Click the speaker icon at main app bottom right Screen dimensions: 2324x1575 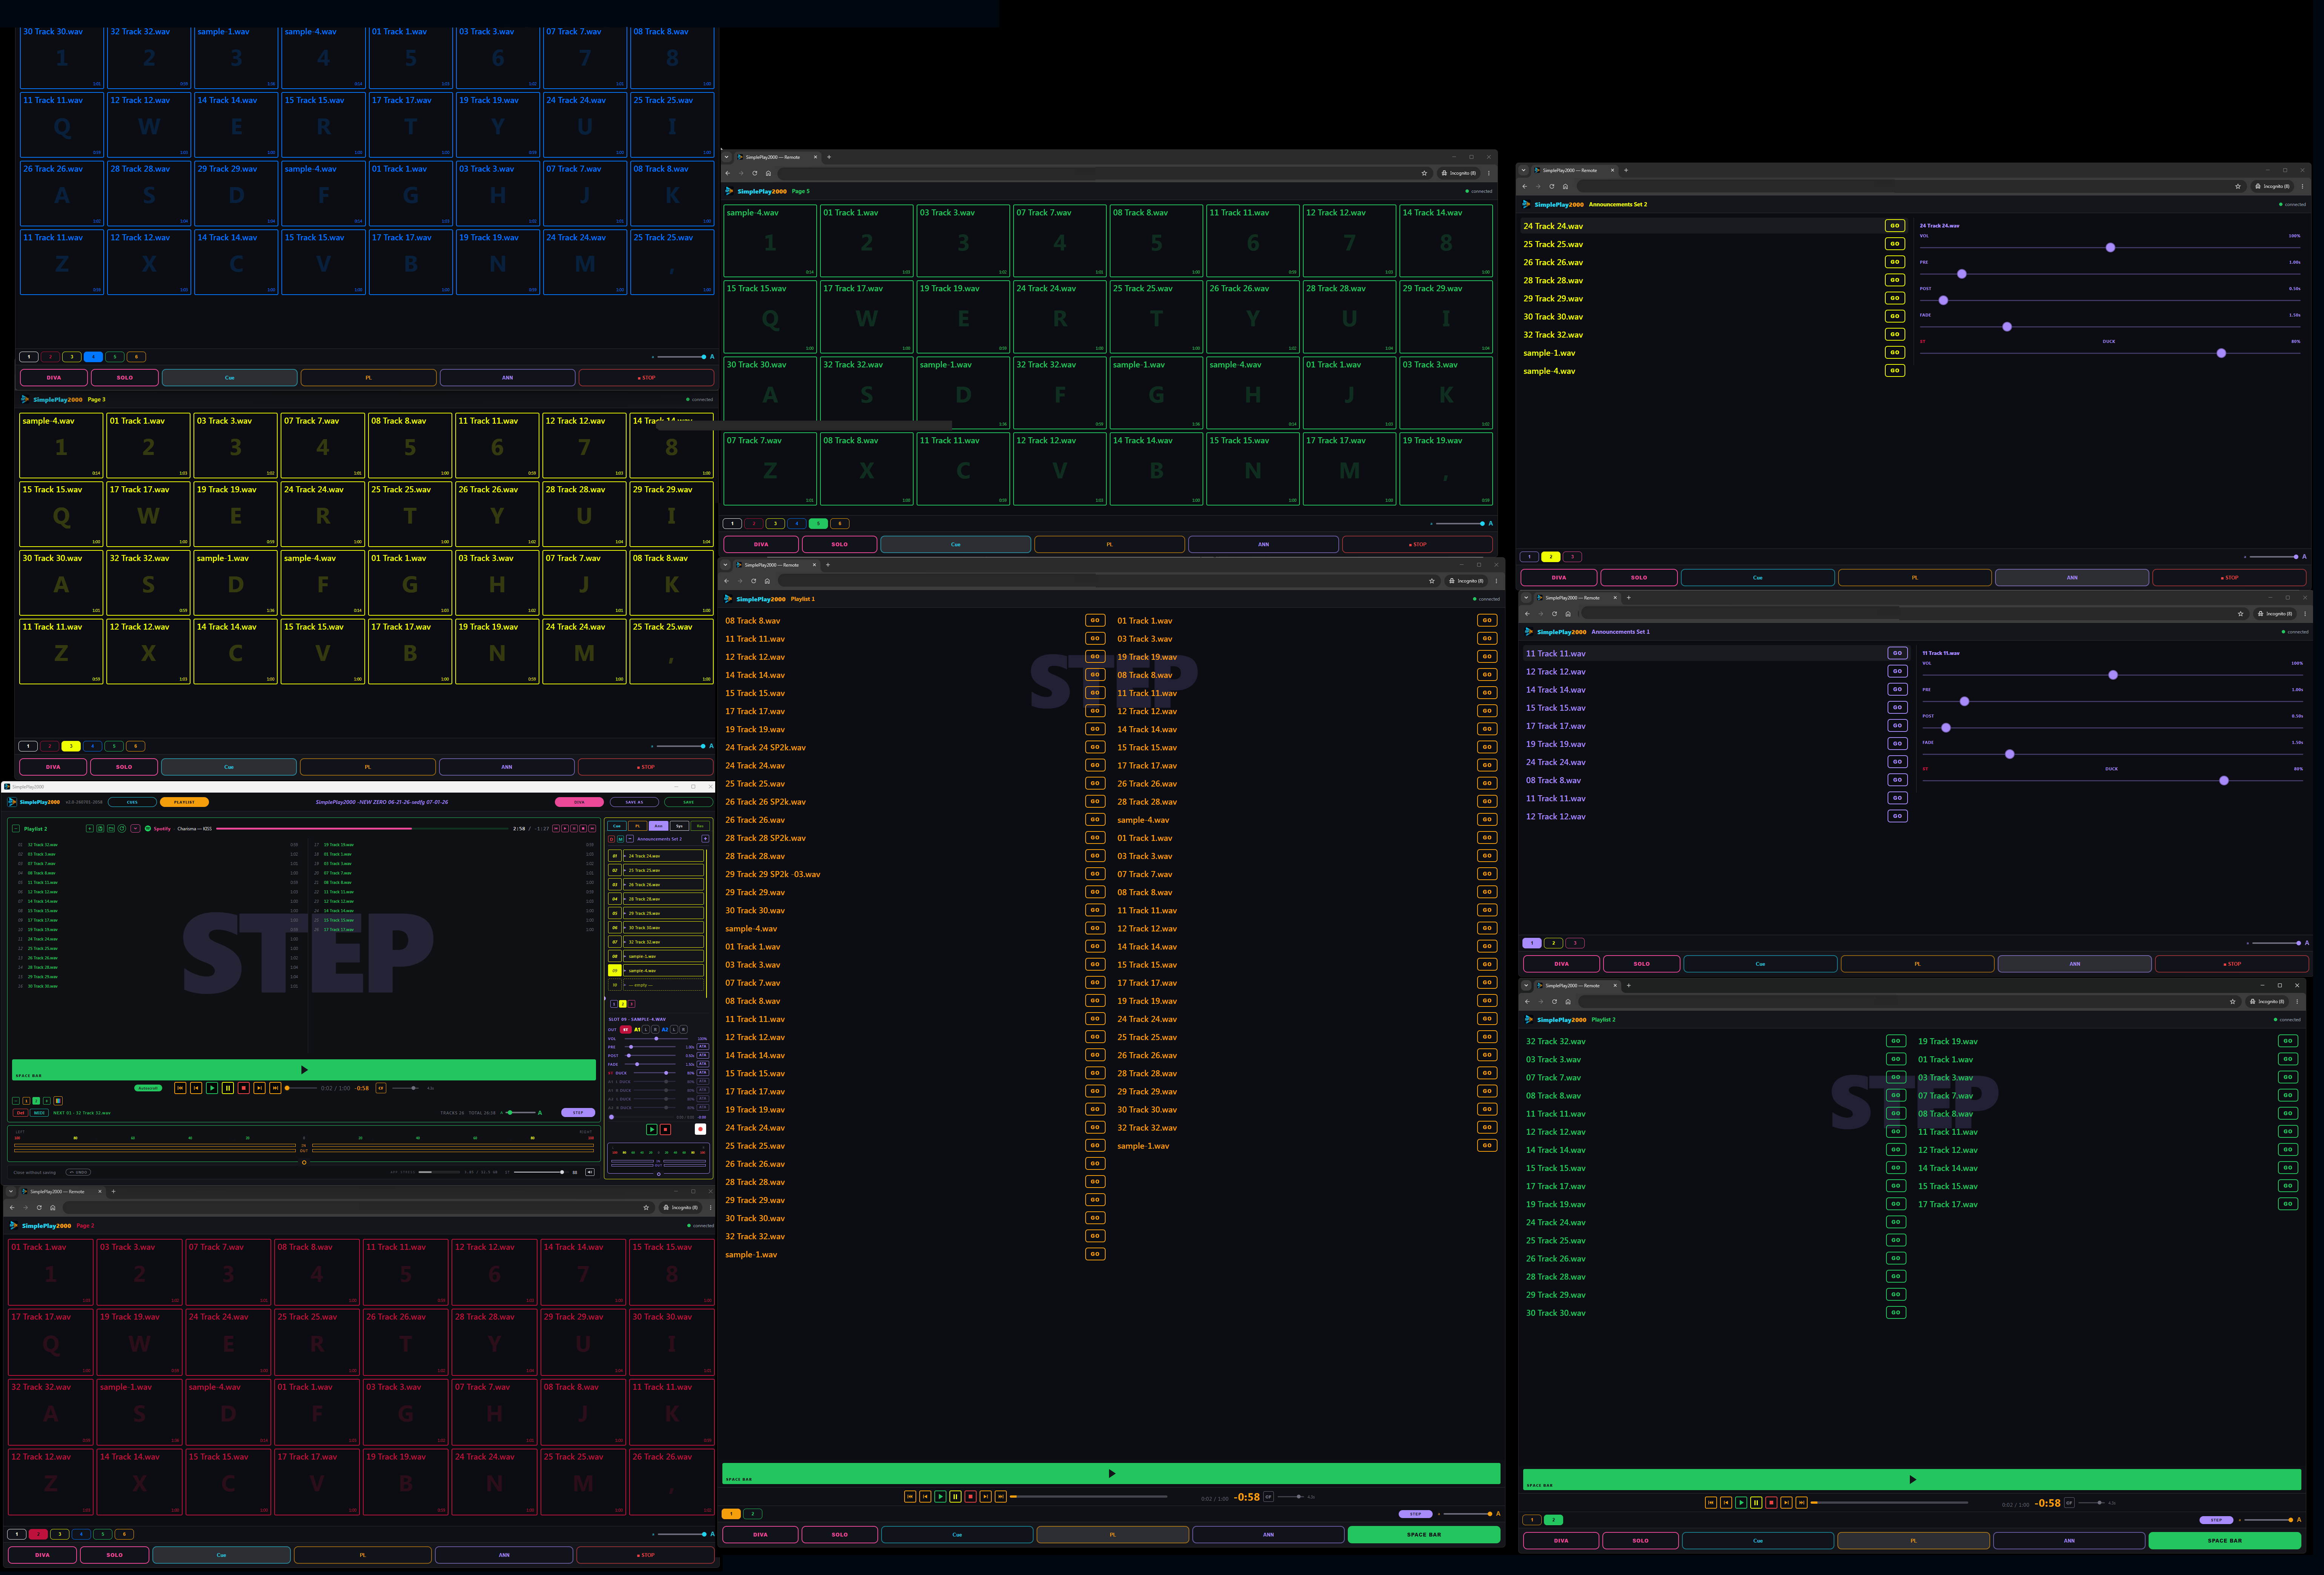(x=590, y=1172)
